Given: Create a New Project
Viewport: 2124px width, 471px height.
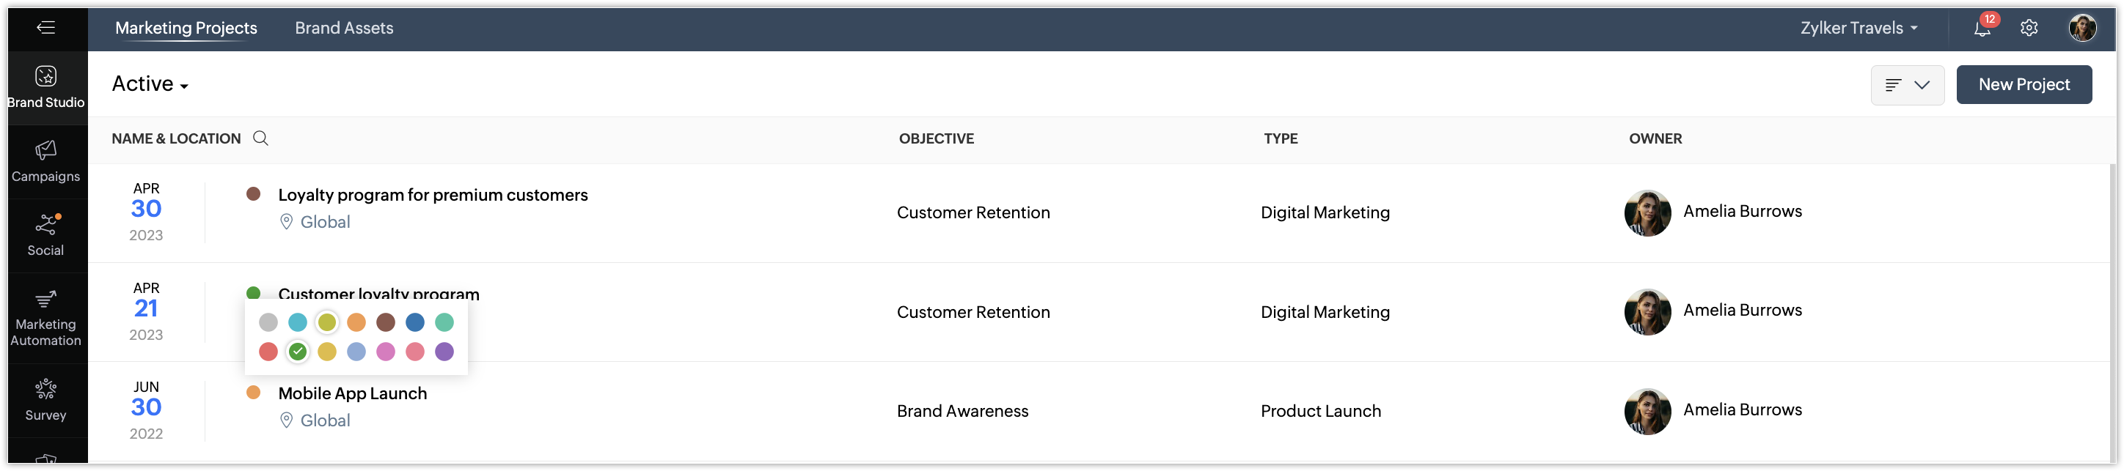Looking at the screenshot, I should [x=2024, y=85].
